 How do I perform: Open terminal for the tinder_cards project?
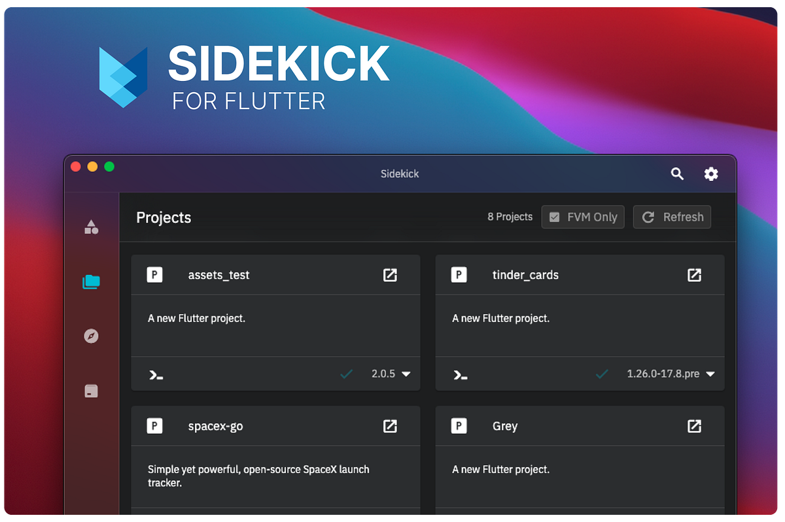coord(459,374)
